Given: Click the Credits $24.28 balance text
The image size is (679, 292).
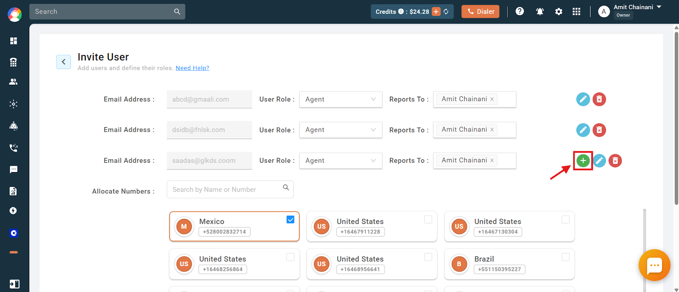Looking at the screenshot, I should [402, 12].
